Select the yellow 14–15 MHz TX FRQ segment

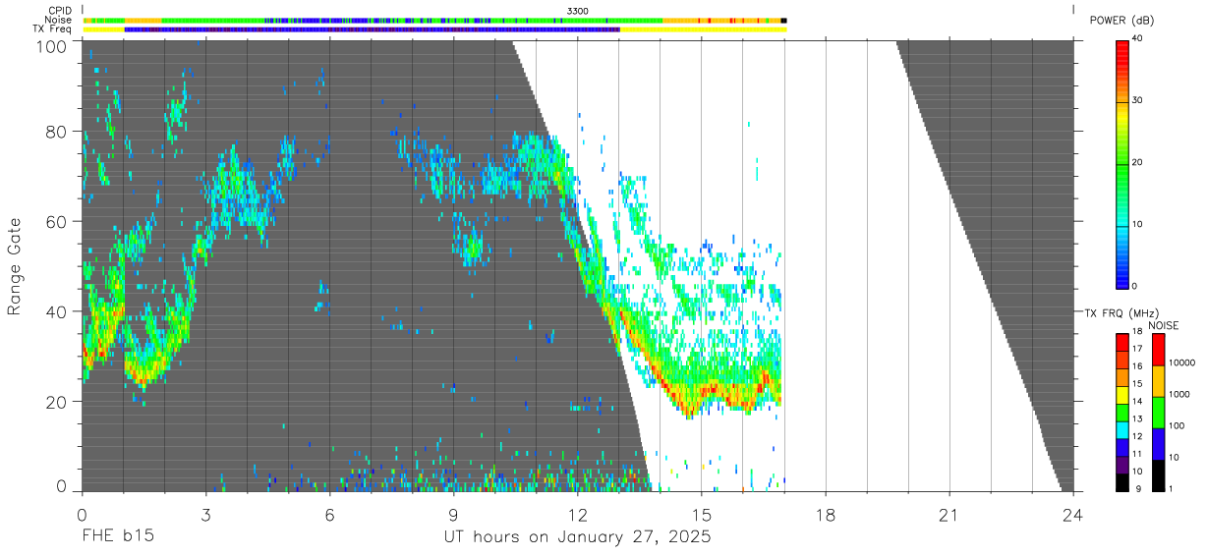(1122, 393)
